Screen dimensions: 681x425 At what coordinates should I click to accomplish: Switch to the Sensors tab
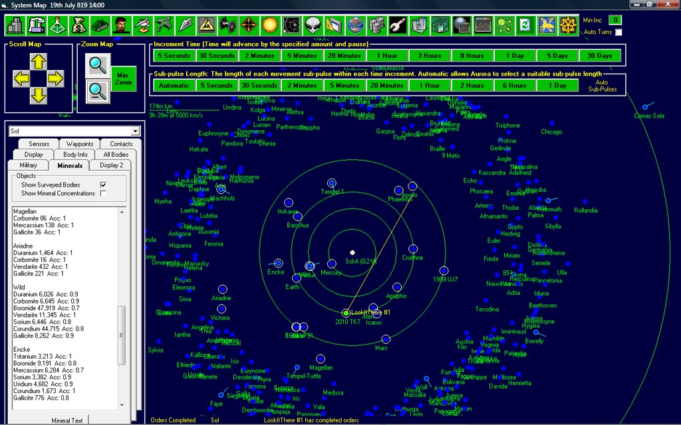pyautogui.click(x=39, y=143)
